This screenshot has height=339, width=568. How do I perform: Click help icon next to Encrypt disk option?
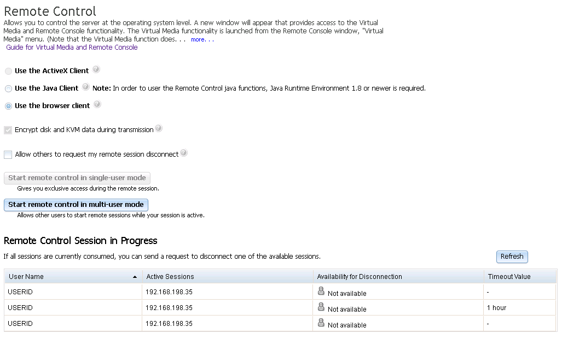[x=158, y=129]
